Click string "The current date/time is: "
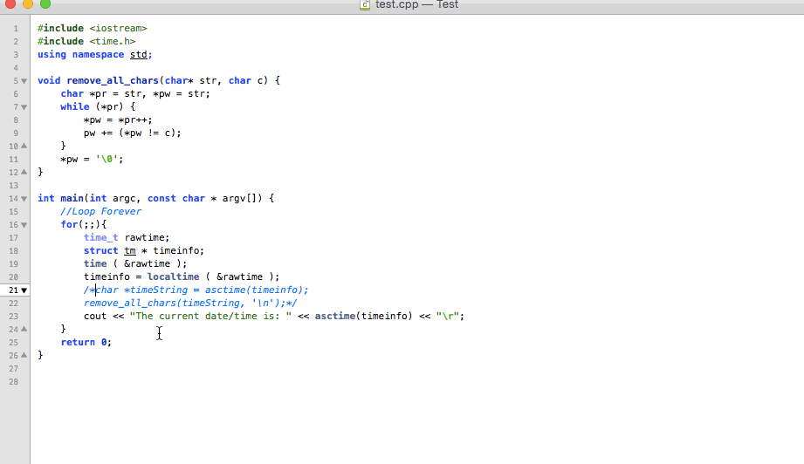The height and width of the screenshot is (464, 804). pos(210,316)
